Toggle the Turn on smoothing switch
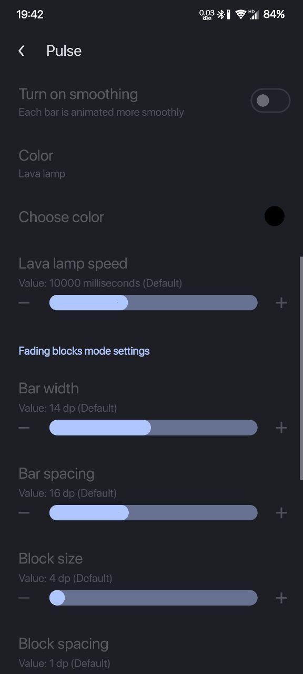This screenshot has height=674, width=303. pos(270,101)
